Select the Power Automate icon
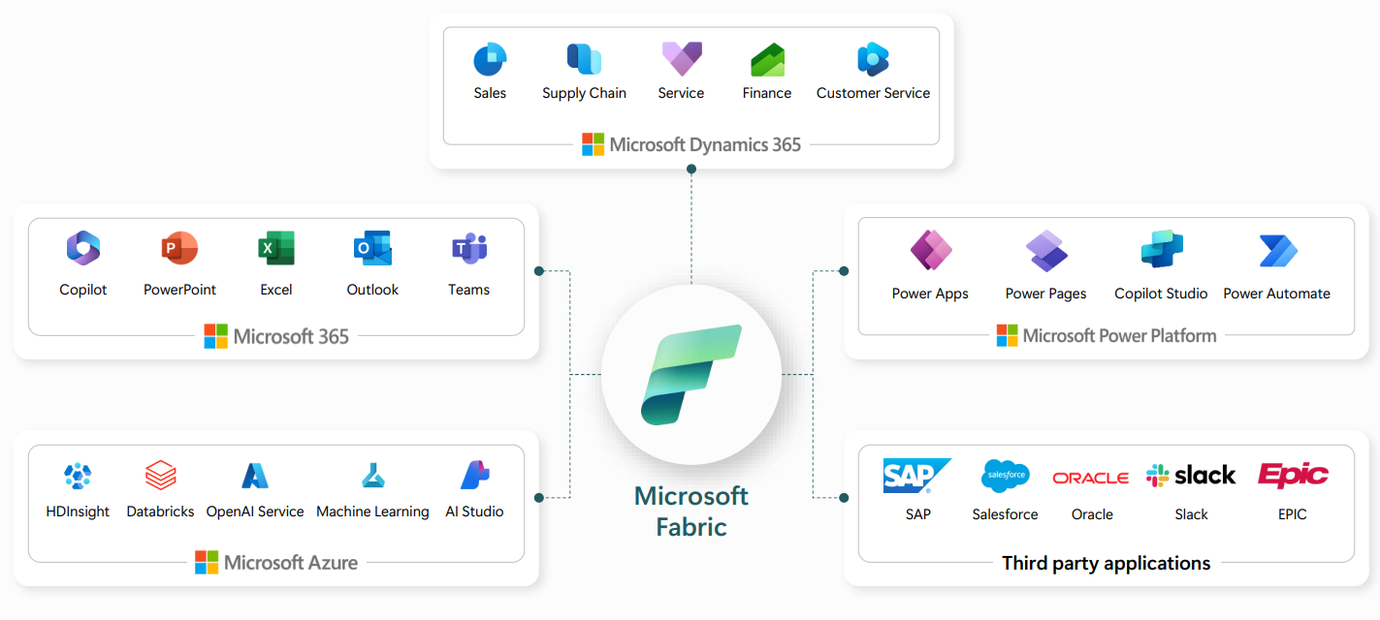 tap(1277, 251)
